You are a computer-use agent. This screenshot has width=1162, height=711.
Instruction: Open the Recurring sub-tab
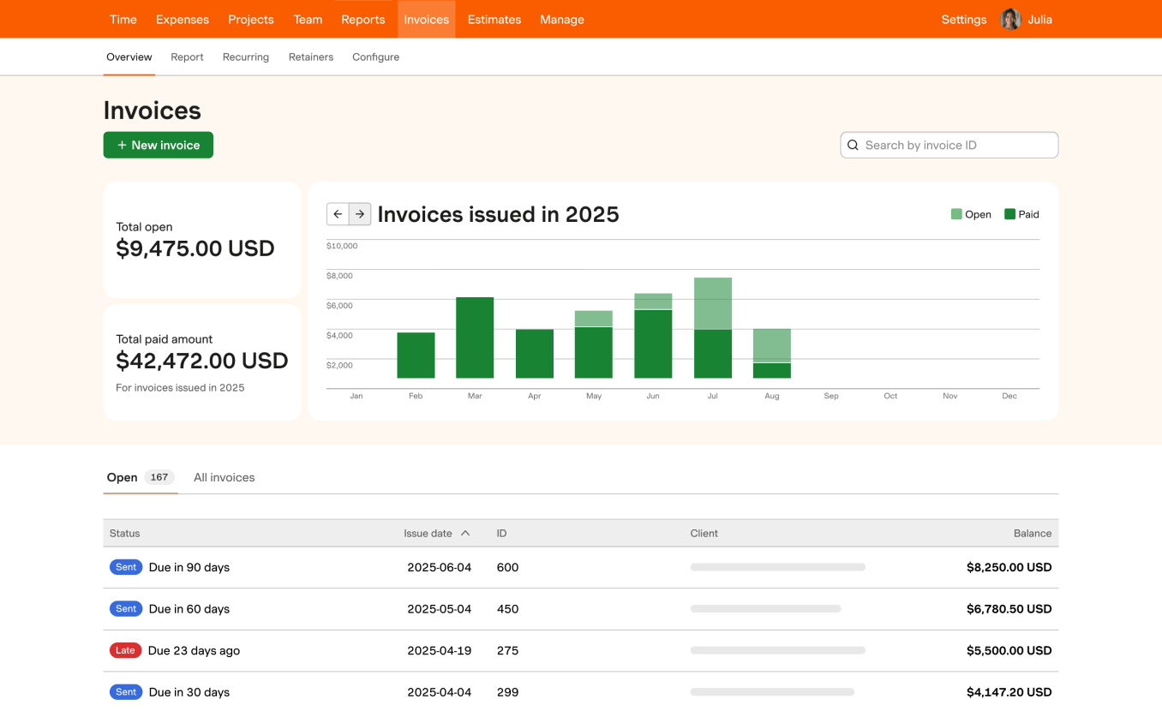(245, 57)
